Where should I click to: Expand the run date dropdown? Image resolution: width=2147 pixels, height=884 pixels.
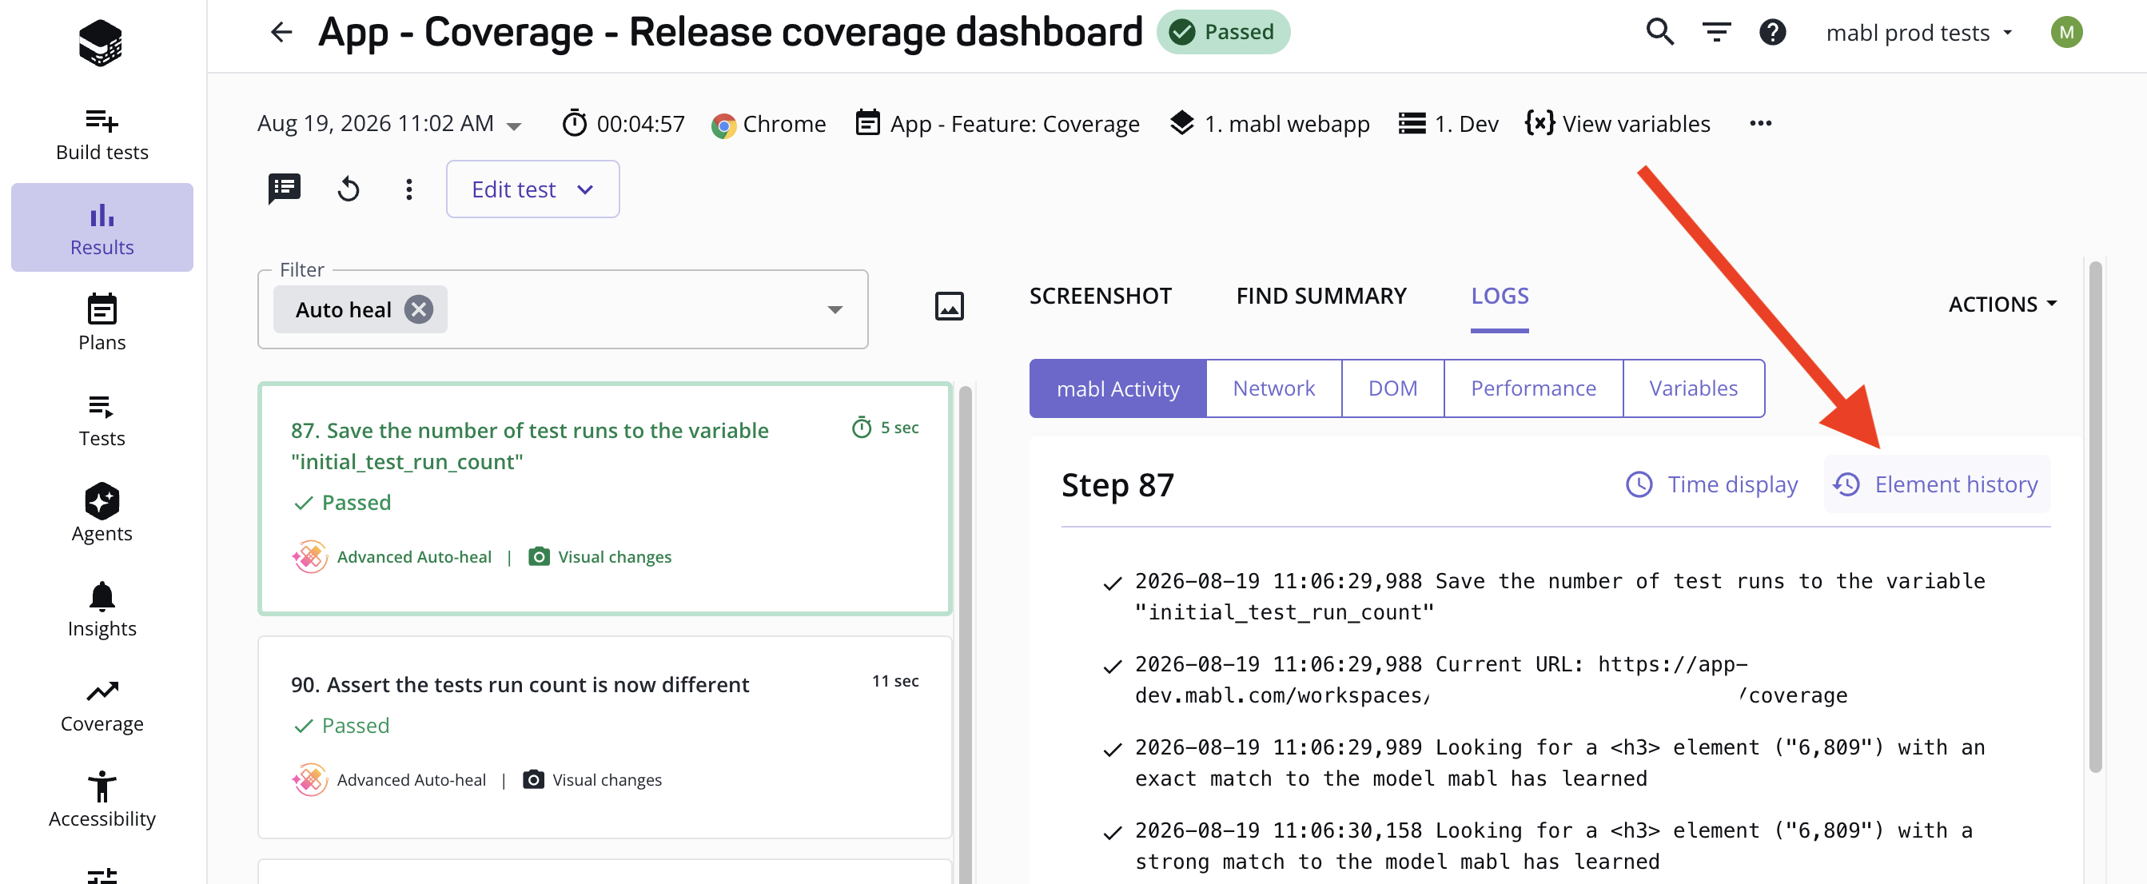tap(514, 125)
